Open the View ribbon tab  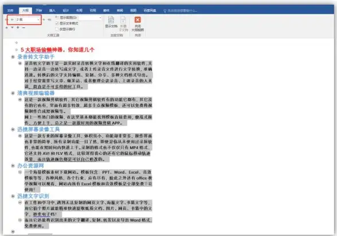pos(133,10)
